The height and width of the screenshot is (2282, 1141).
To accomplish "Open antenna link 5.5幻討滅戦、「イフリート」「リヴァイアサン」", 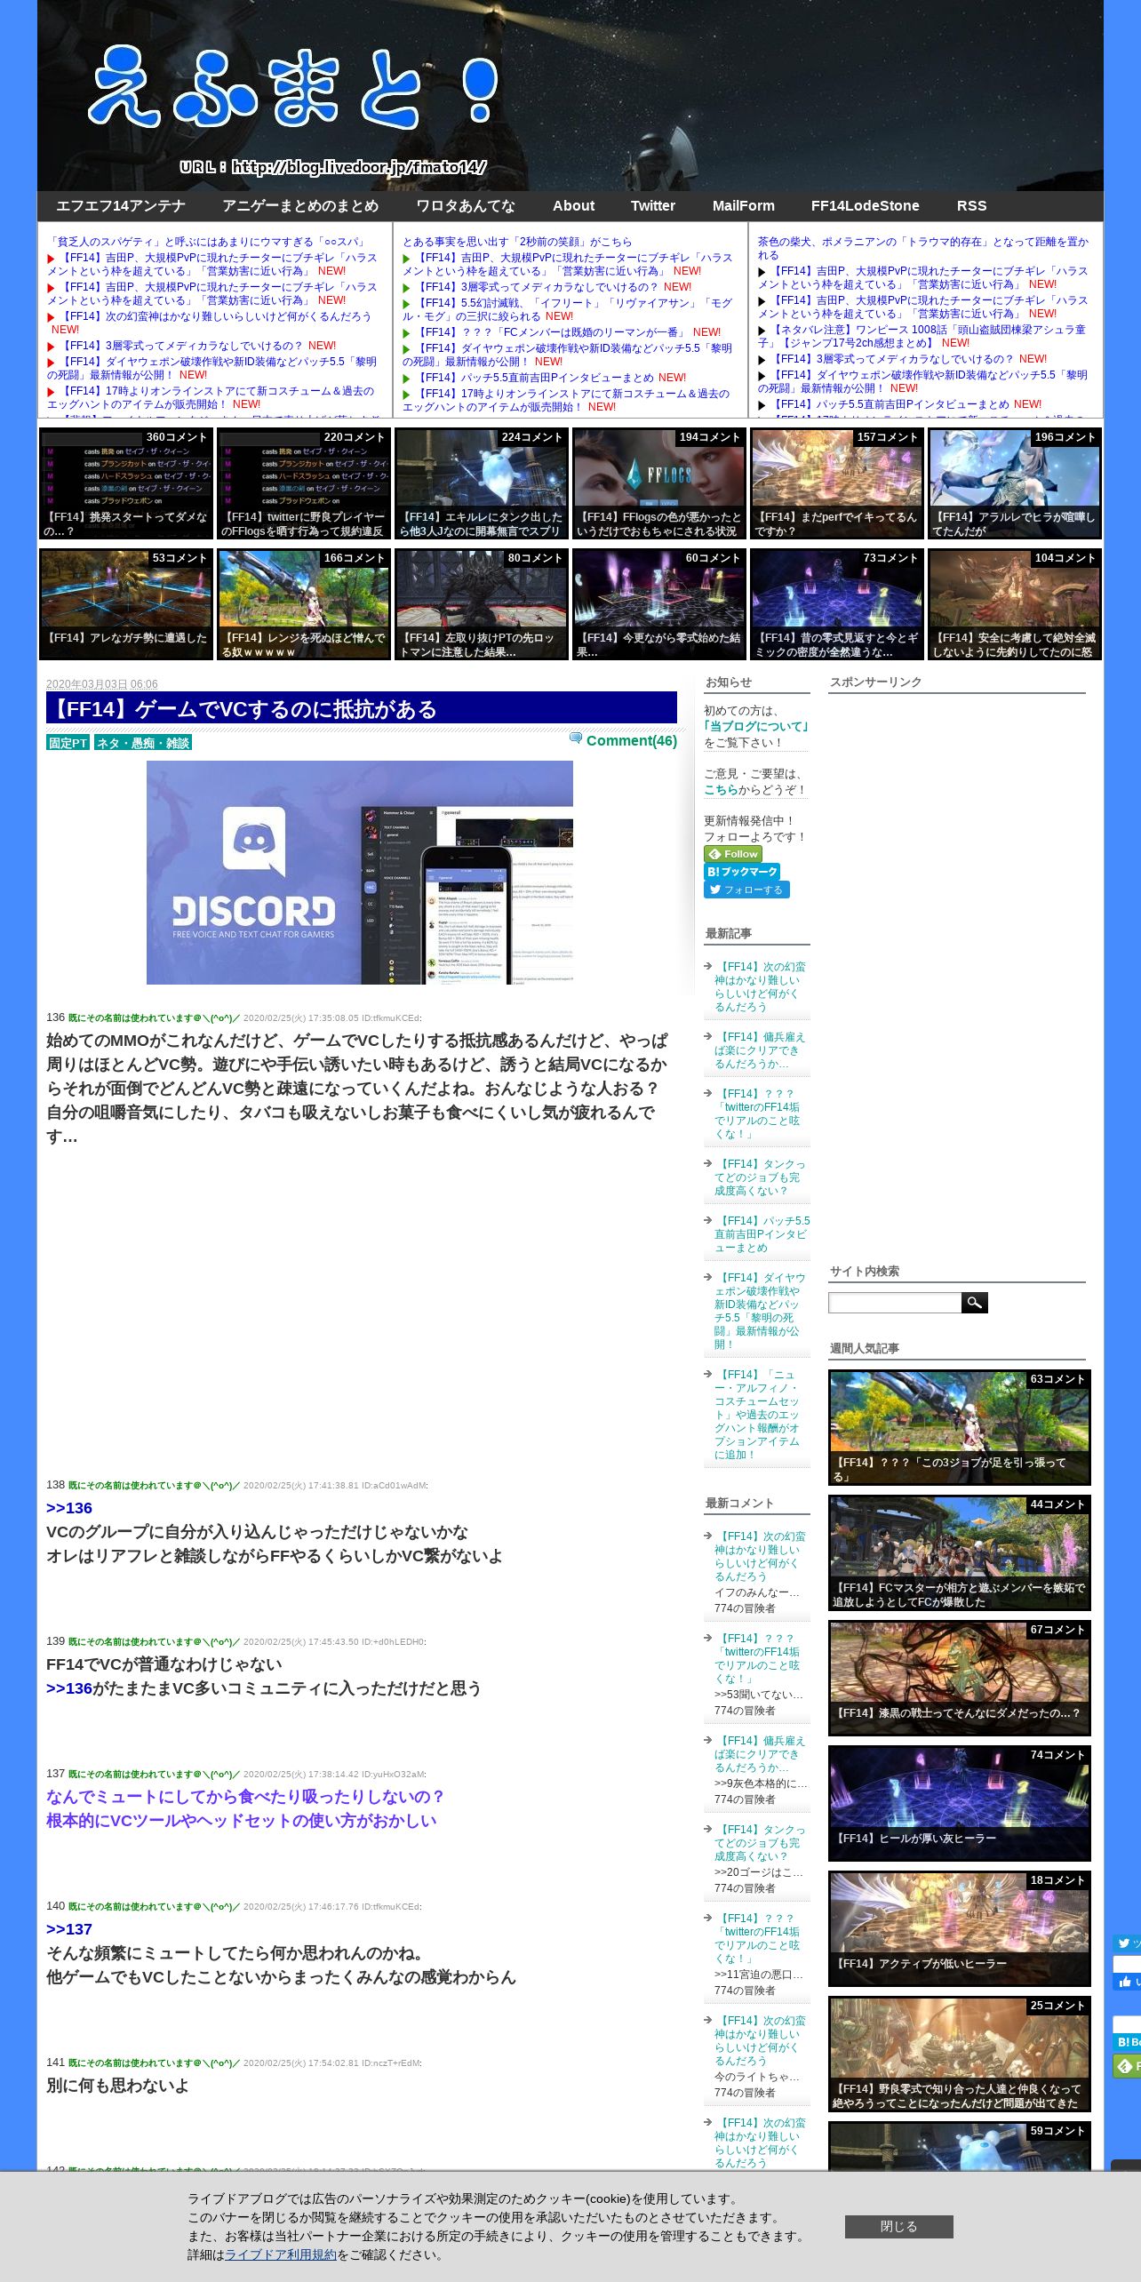I will click(567, 309).
